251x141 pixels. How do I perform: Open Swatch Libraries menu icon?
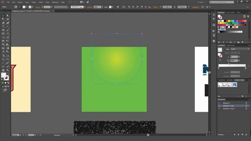pyautogui.click(x=219, y=42)
